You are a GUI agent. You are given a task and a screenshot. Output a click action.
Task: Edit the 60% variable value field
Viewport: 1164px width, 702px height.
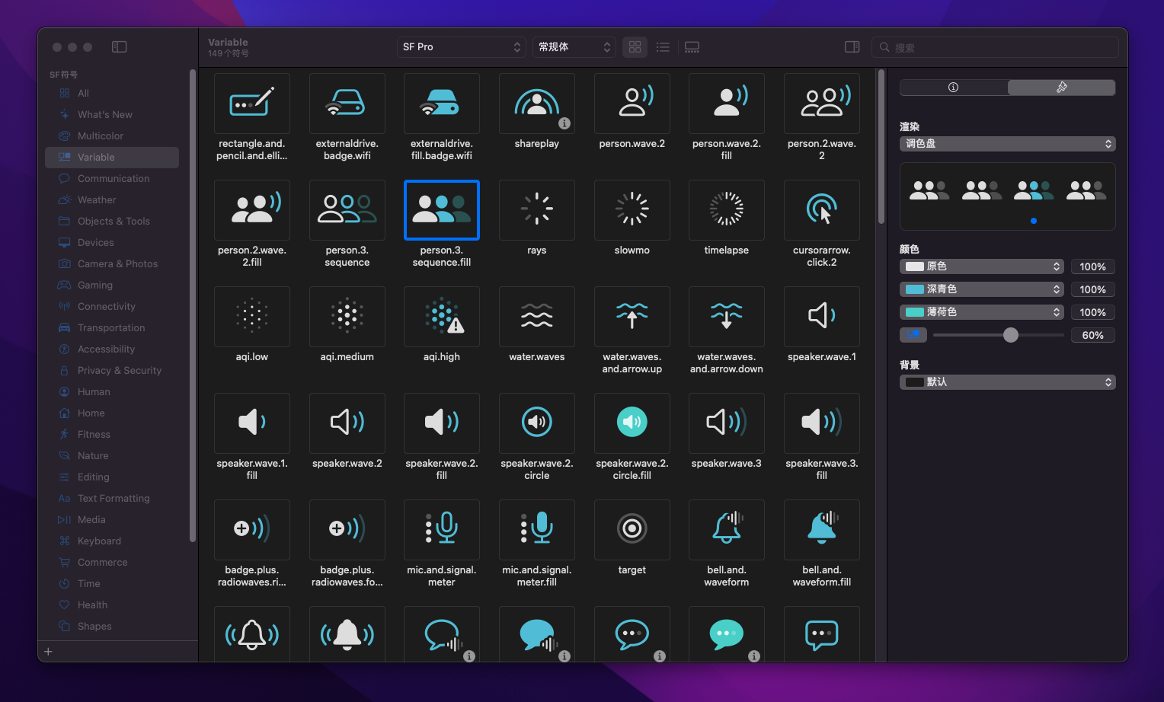tap(1092, 335)
